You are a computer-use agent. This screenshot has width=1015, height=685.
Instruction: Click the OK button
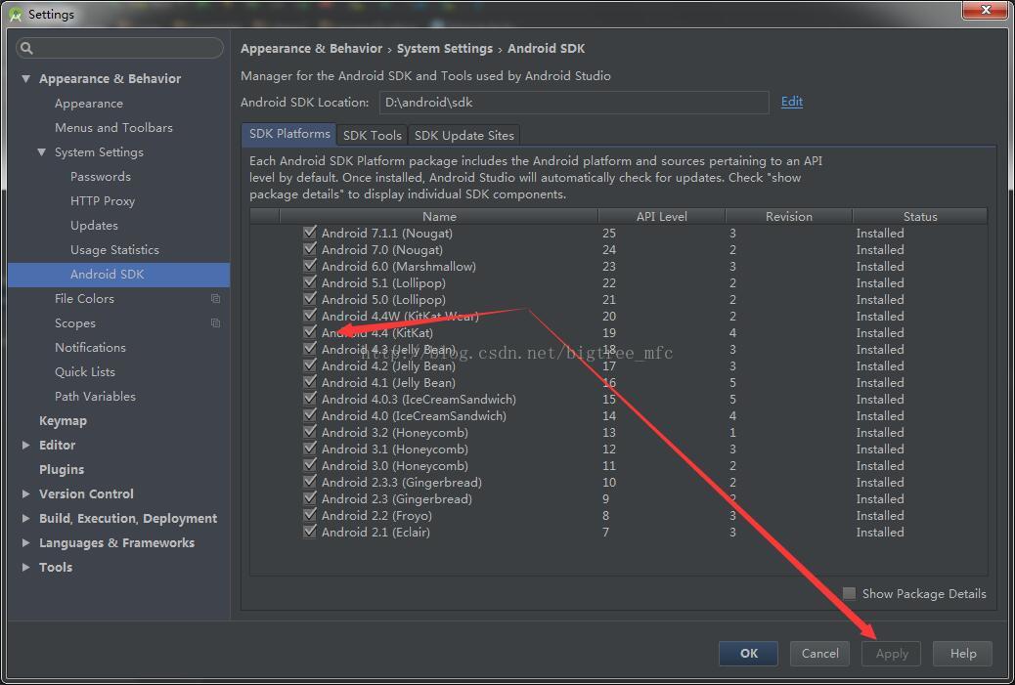tap(748, 654)
